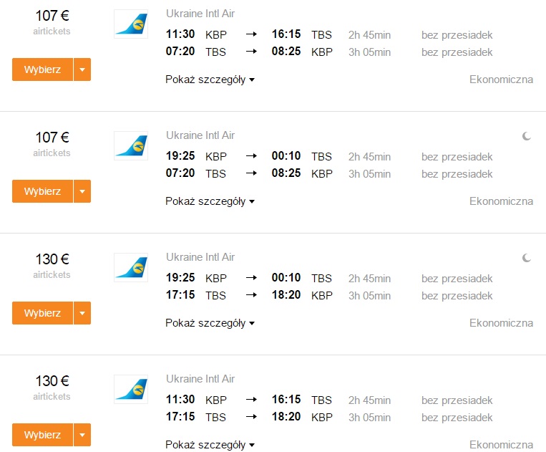
Task: Click the airline logo of the 107 € 19:25 flight
Action: click(131, 146)
